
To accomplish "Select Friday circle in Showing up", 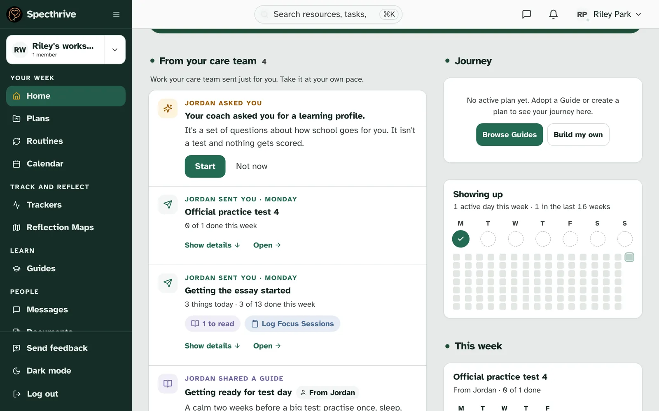I will (x=570, y=239).
